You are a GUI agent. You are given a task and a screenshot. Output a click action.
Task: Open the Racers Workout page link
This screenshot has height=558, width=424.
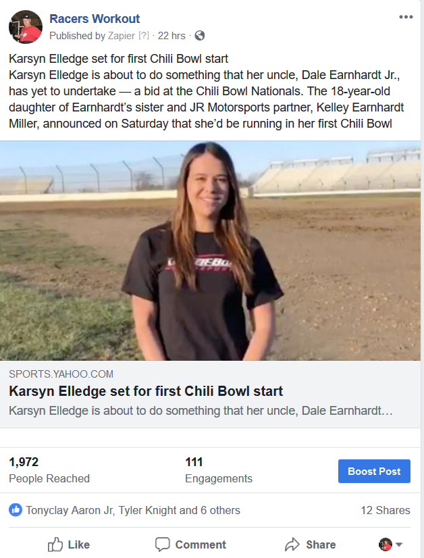point(95,18)
